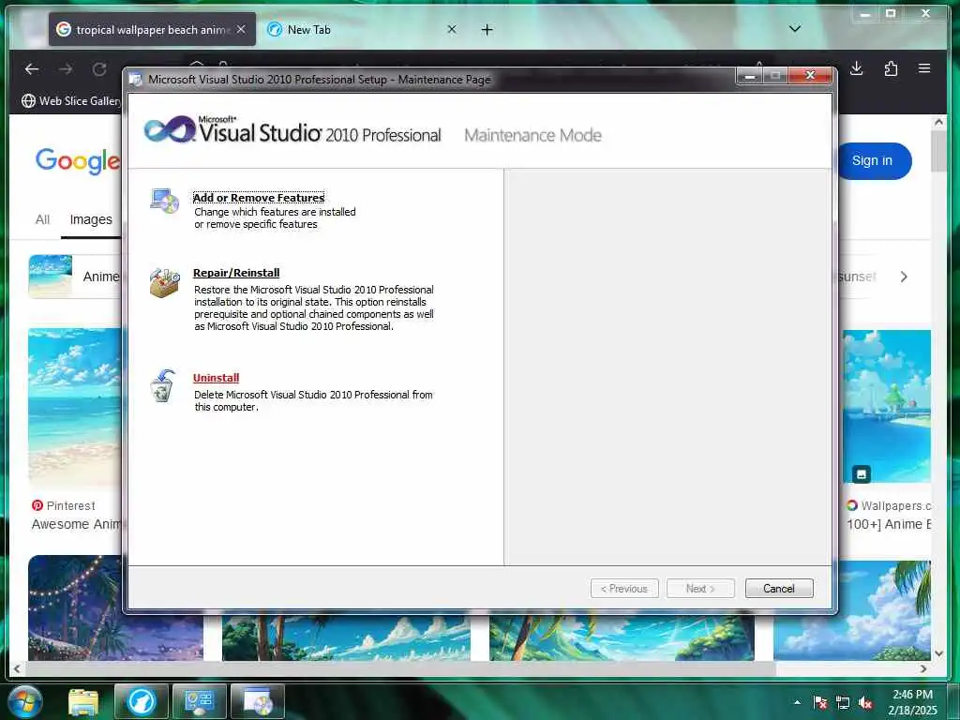Click the Add or Remove Features disc icon
This screenshot has width=960, height=720.
tap(164, 201)
